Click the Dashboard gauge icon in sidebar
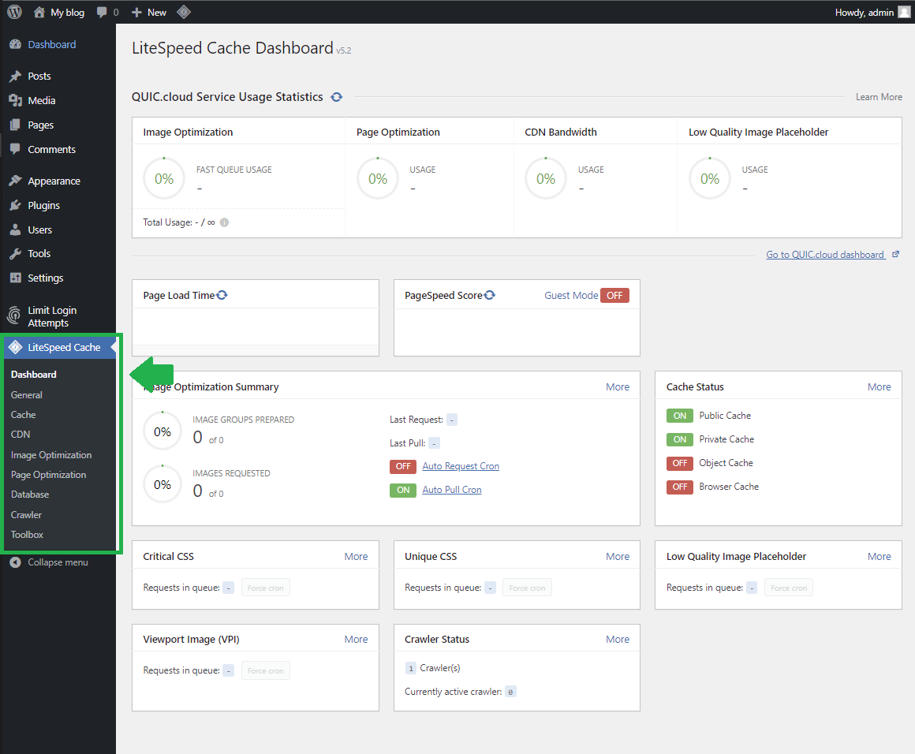Image resolution: width=915 pixels, height=754 pixels. point(16,44)
